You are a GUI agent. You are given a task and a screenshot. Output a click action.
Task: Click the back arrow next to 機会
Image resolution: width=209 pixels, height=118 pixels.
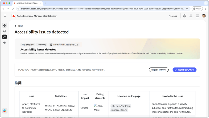click(x=16, y=26)
